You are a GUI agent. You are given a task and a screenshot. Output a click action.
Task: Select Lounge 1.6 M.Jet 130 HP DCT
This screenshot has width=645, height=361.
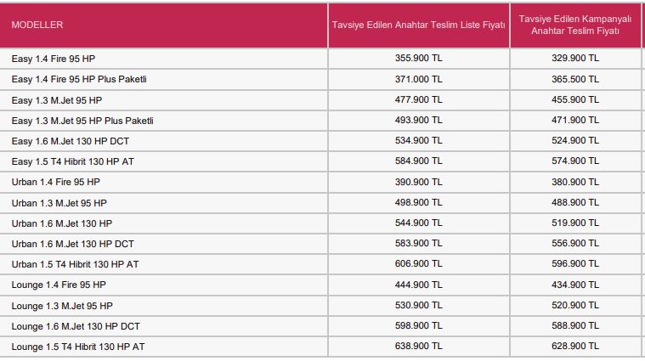(x=76, y=326)
